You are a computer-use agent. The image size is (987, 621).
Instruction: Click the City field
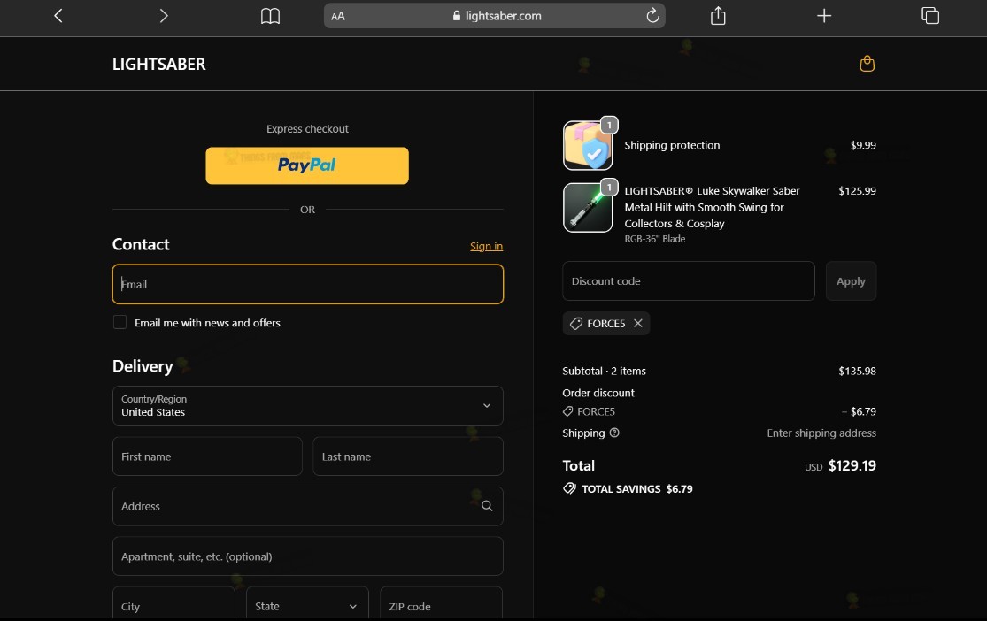(x=173, y=602)
